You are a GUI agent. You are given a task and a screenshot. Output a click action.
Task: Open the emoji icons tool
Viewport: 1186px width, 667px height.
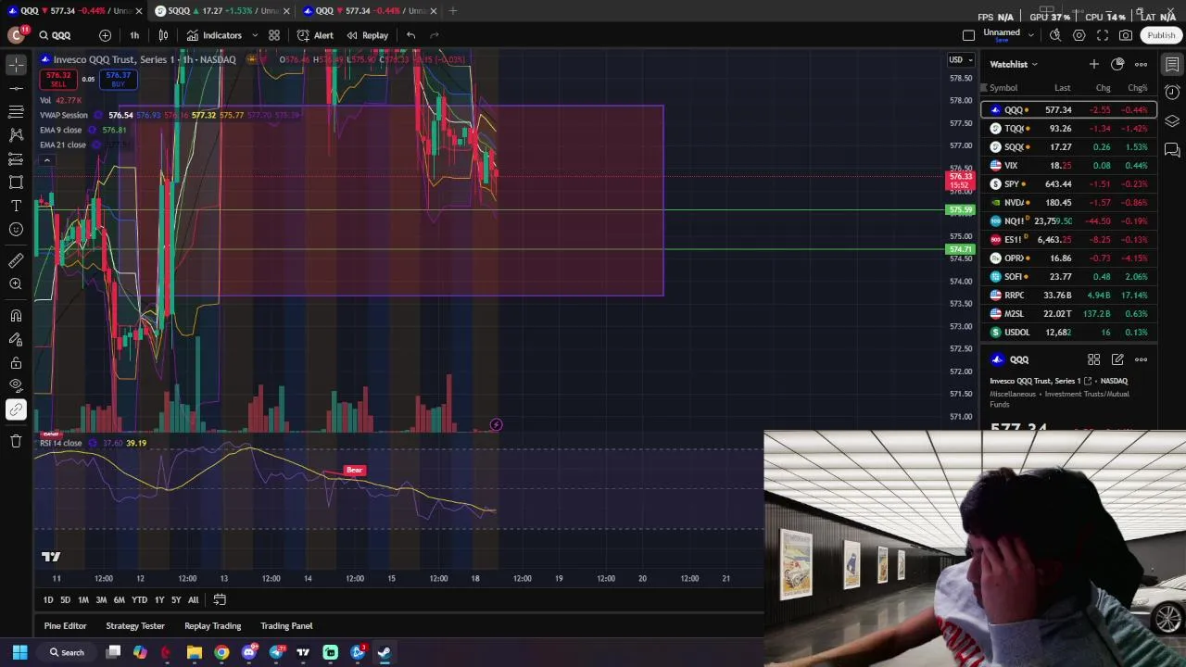pos(16,230)
